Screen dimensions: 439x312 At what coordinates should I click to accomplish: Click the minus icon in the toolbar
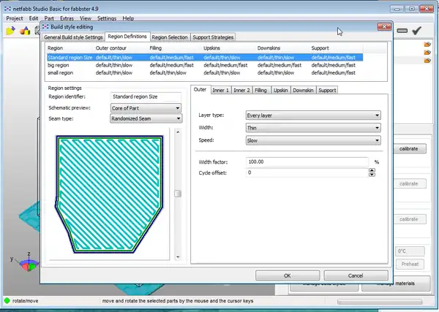(402, 31)
